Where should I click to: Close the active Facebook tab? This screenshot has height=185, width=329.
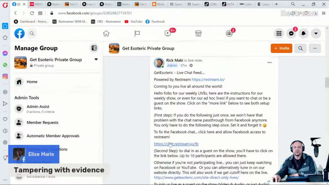tap(24, 4)
